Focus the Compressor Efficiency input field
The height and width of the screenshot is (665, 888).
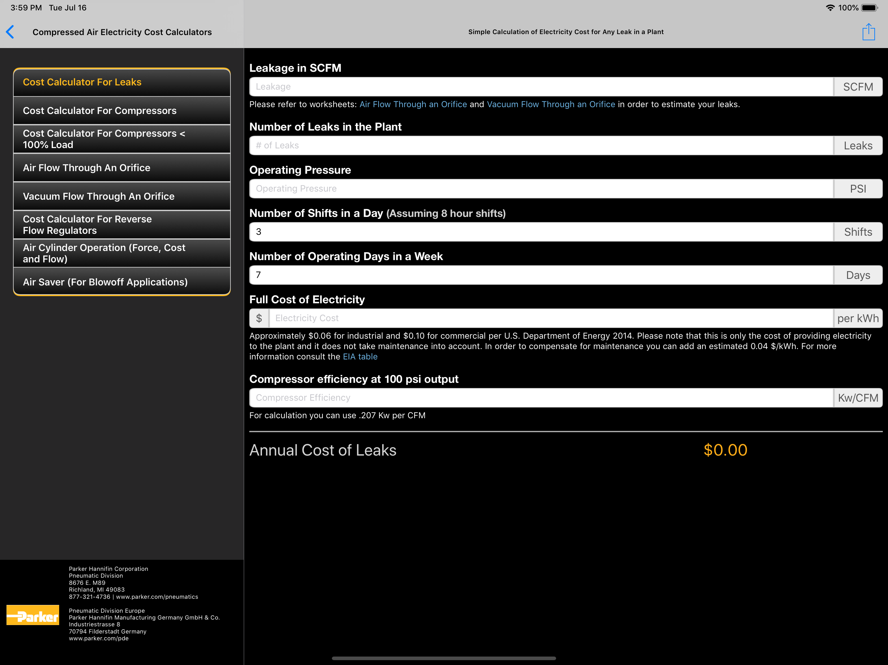pyautogui.click(x=541, y=398)
